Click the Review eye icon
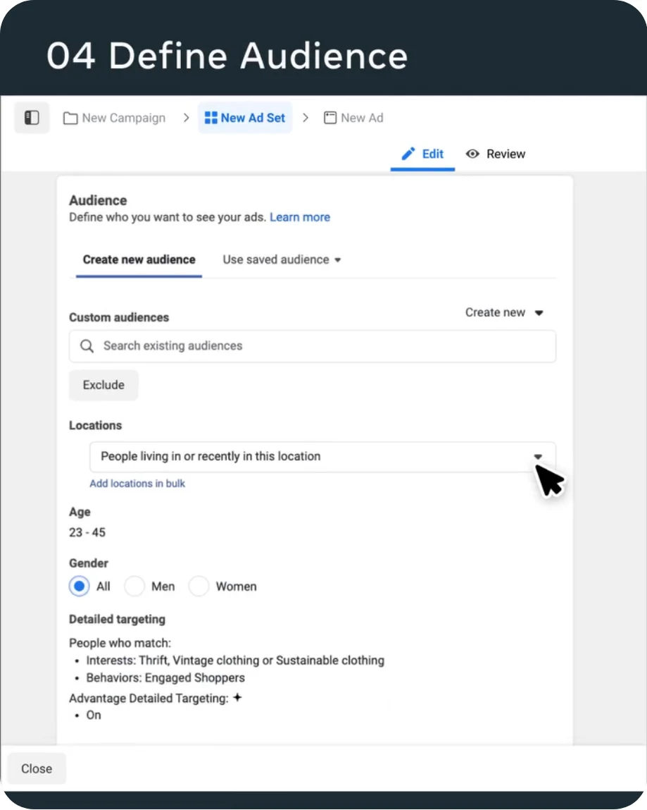647x810 pixels. coord(472,154)
